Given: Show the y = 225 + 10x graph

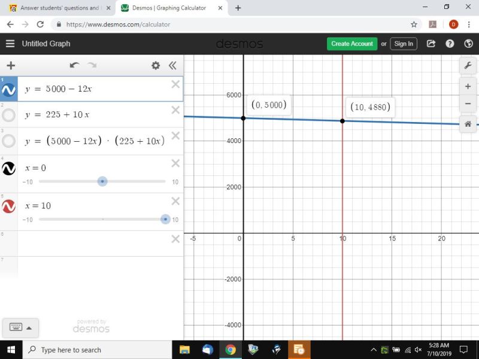Looking at the screenshot, I should coord(8,115).
